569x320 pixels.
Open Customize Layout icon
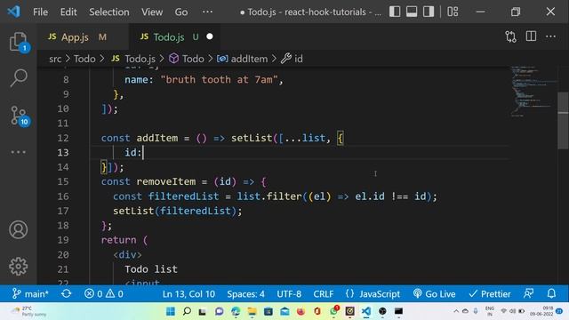[453, 12]
